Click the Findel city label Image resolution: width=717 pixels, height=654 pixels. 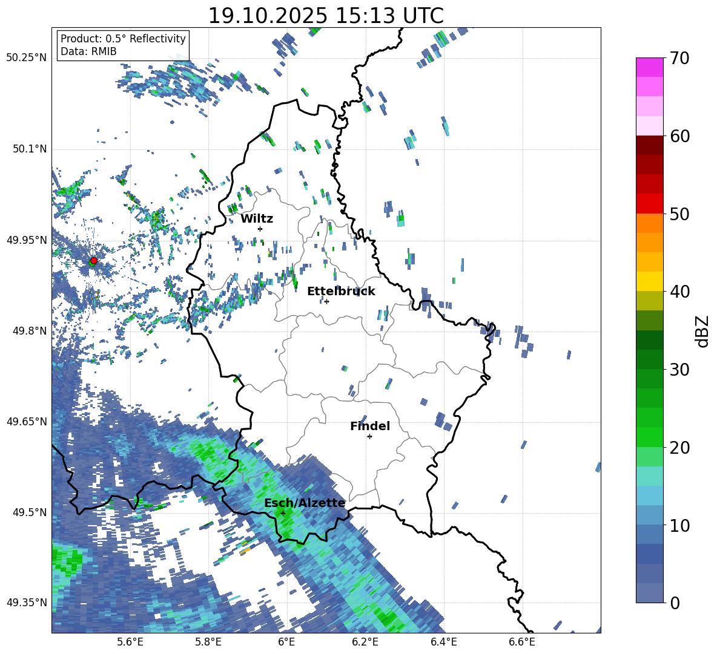370,426
